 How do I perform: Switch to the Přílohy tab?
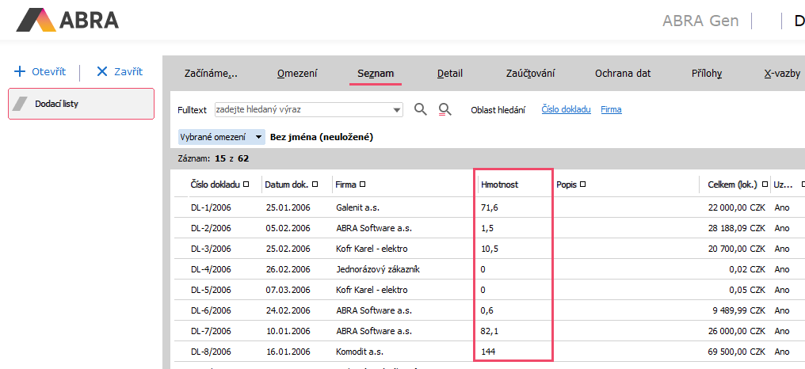point(707,74)
